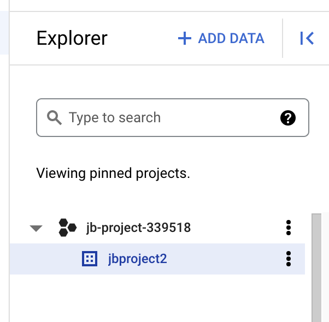Click the Explorer panel vertical scrollbar
The width and height of the screenshot is (329, 322).
[316, 267]
